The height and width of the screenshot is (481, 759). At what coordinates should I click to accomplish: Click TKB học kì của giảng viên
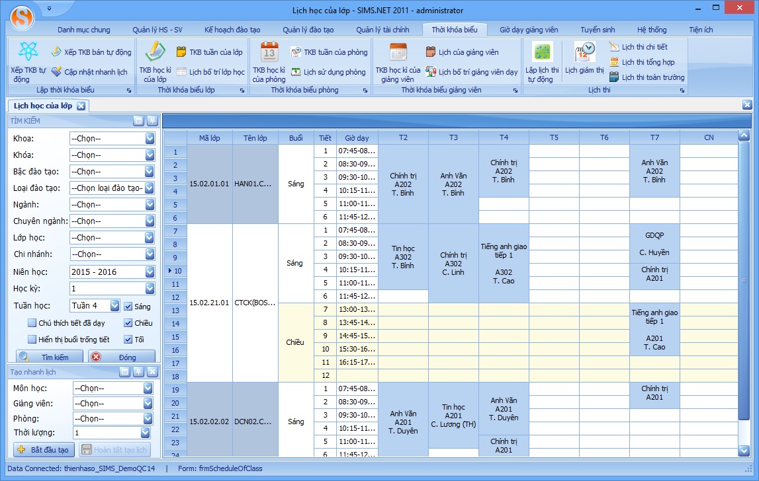coord(398,53)
